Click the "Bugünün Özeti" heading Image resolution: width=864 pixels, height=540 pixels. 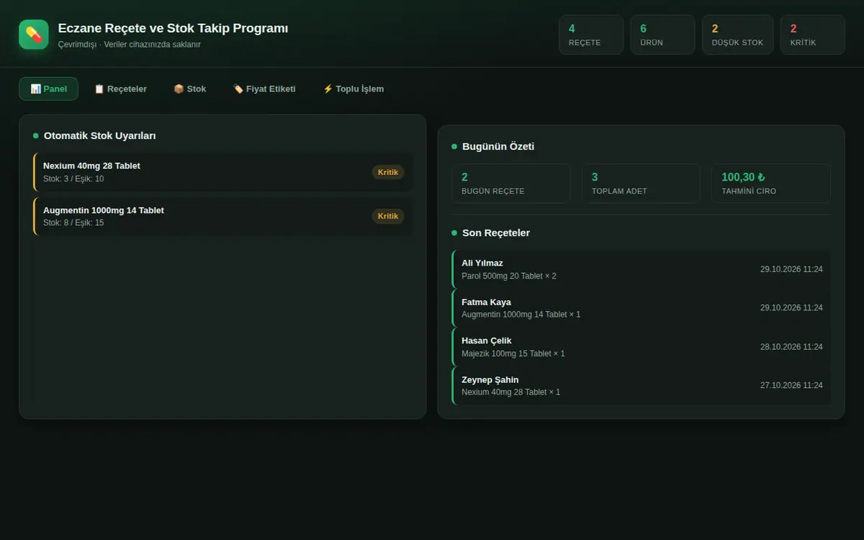pyautogui.click(x=498, y=146)
